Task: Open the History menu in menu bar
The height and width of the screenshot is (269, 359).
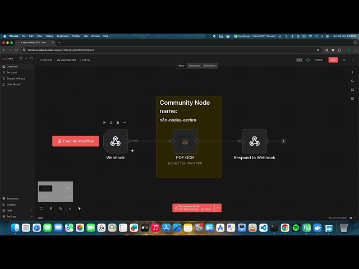Action: coord(49,36)
